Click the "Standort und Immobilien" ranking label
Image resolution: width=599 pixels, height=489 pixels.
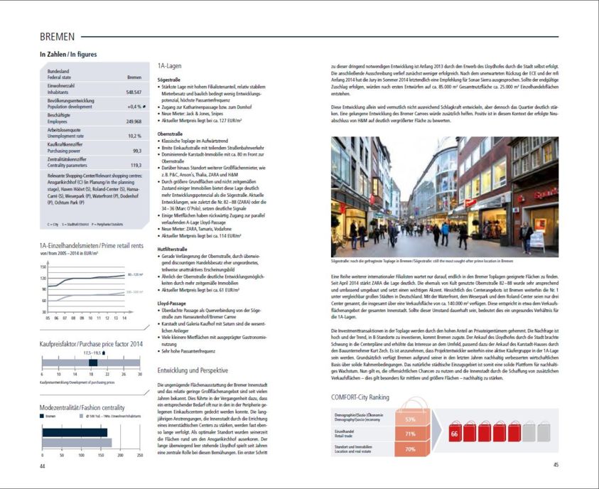353,449
